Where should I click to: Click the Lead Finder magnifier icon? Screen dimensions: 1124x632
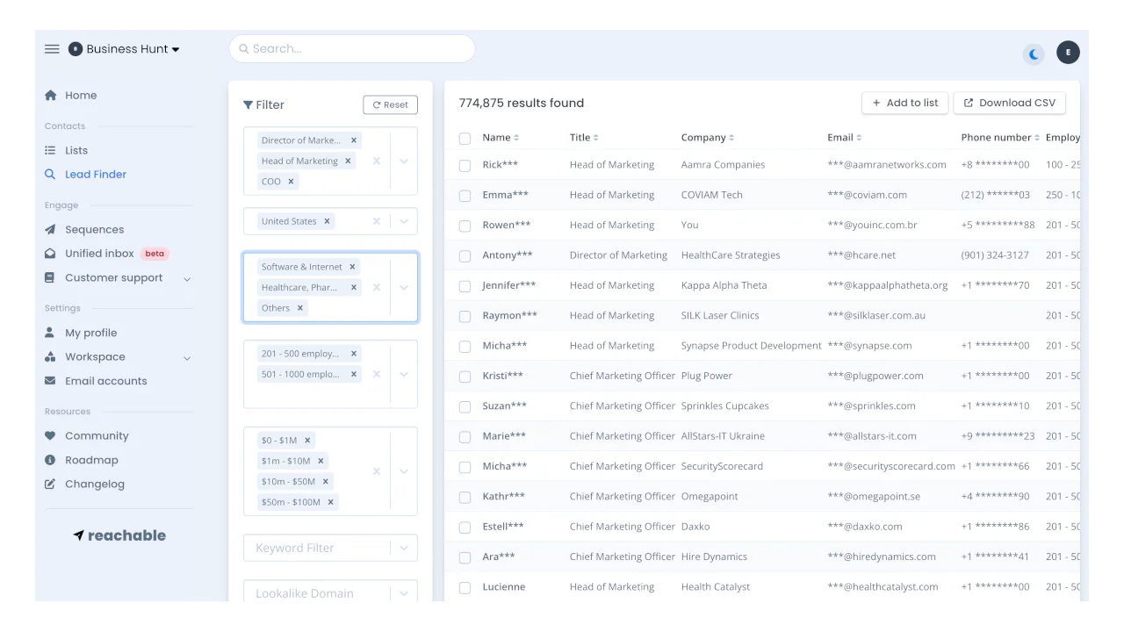coord(51,174)
